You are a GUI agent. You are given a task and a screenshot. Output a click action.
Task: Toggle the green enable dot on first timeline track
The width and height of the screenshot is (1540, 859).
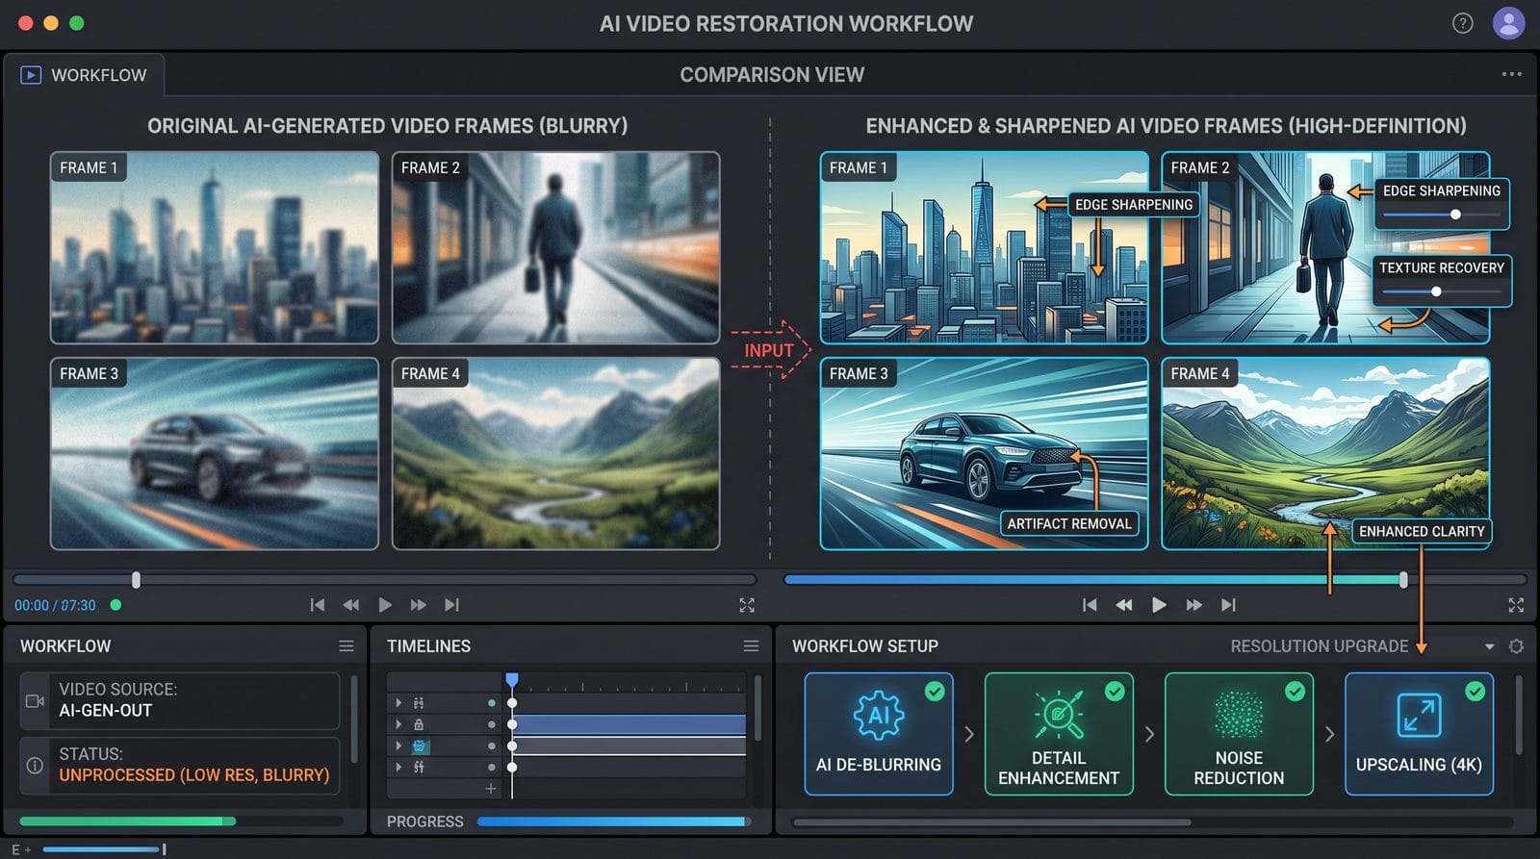pyautogui.click(x=492, y=703)
